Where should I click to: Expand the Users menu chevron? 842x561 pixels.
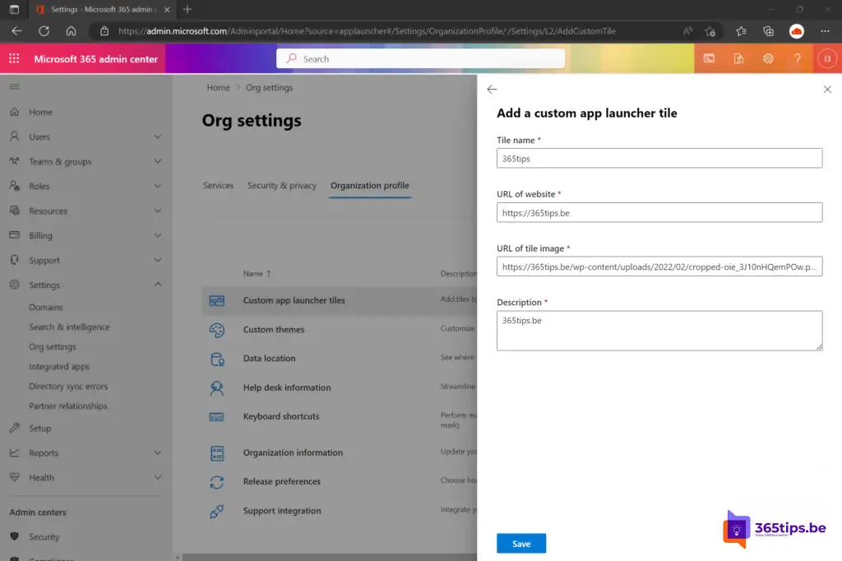tap(157, 137)
